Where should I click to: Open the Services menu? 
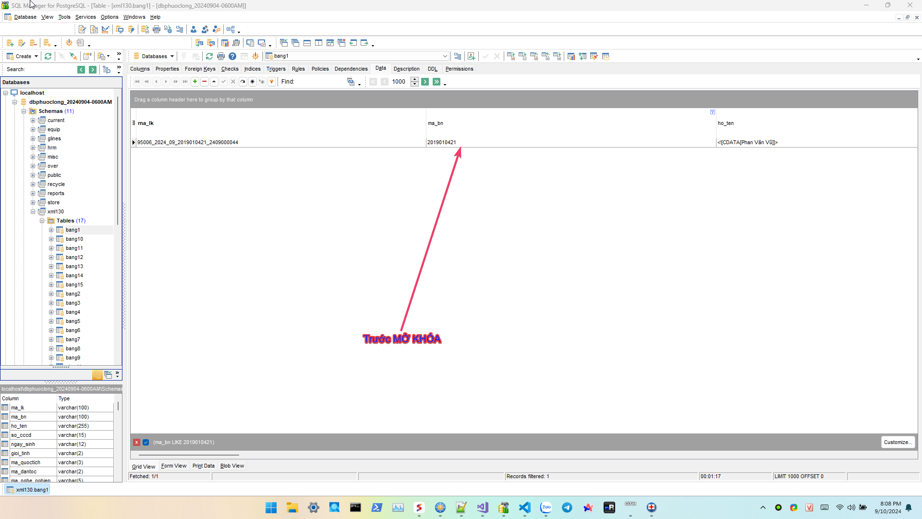[85, 17]
